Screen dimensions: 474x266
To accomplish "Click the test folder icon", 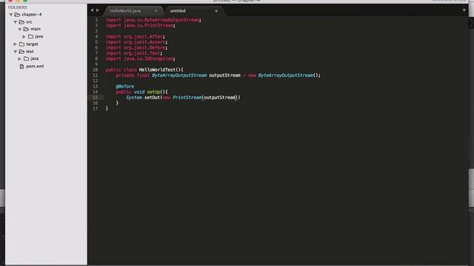I will tap(21, 52).
